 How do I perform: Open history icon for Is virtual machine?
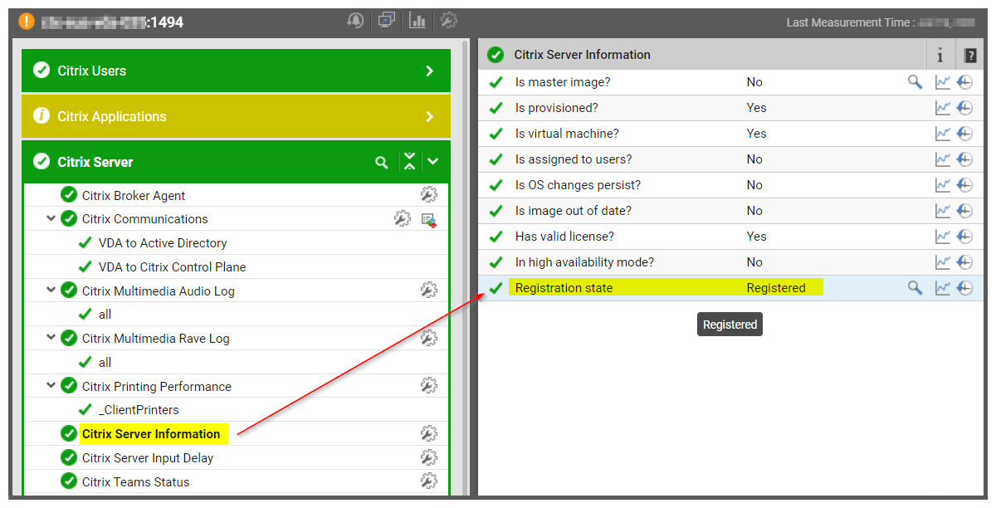tap(964, 134)
